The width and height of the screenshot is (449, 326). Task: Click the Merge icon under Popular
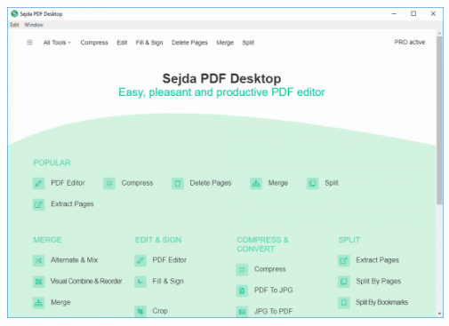point(256,183)
